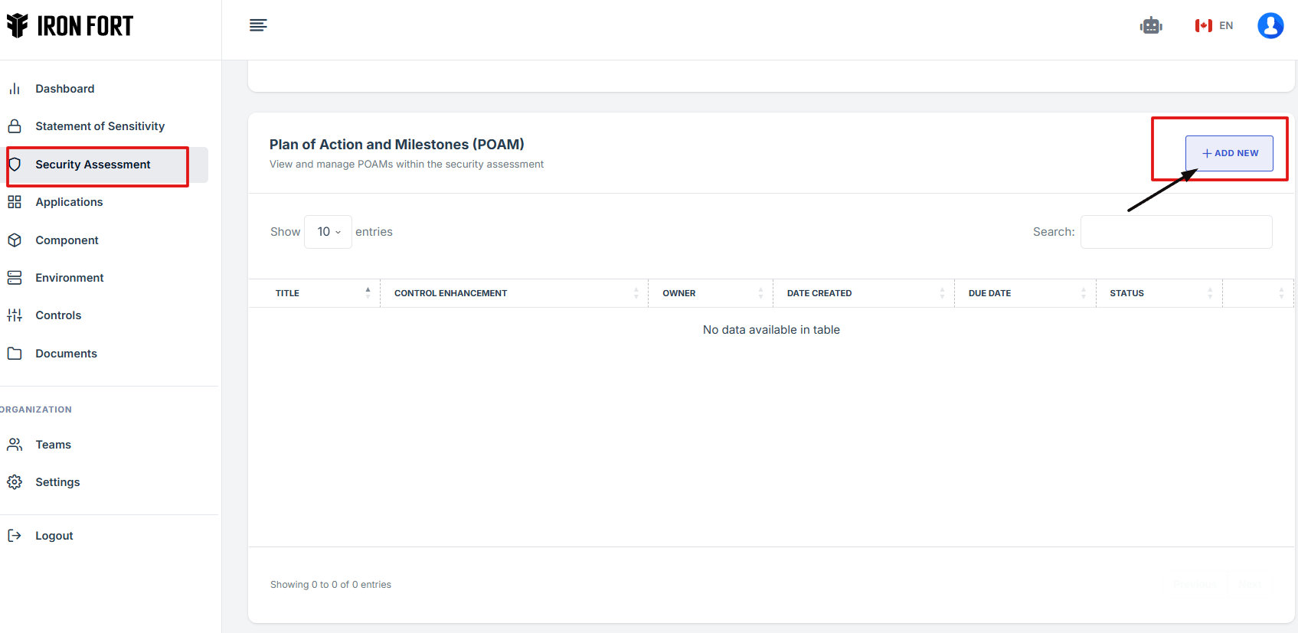Expand the show entries count dropdown
Image resolution: width=1298 pixels, height=633 pixels.
(x=329, y=232)
